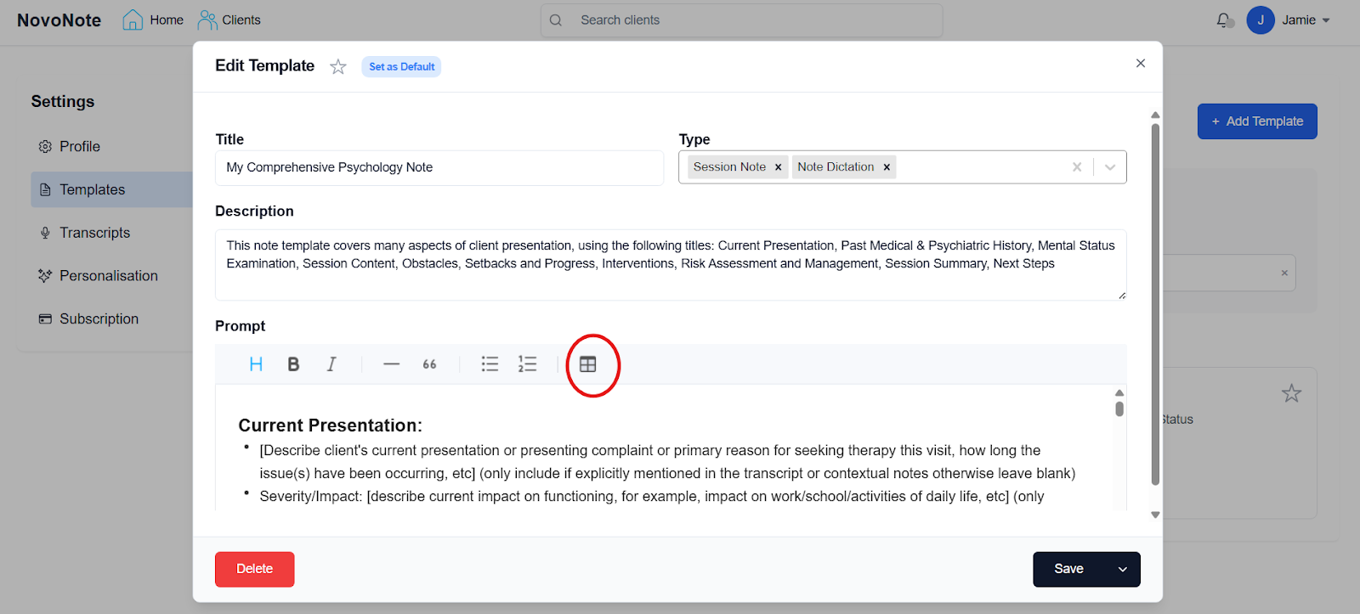The width and height of the screenshot is (1360, 614).
Task: Click the template Title input field
Action: point(439,168)
